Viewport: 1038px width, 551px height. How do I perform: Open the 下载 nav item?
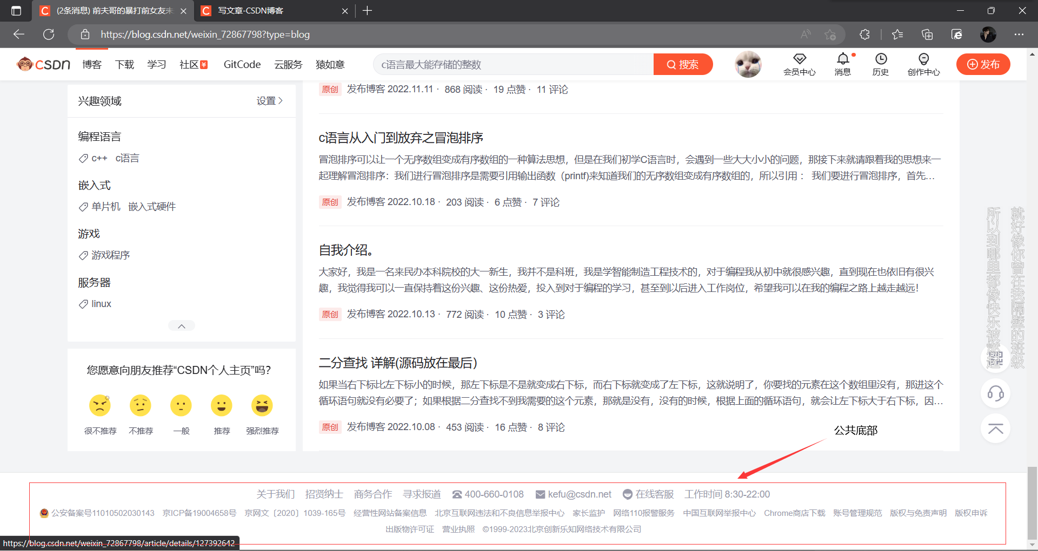(124, 65)
